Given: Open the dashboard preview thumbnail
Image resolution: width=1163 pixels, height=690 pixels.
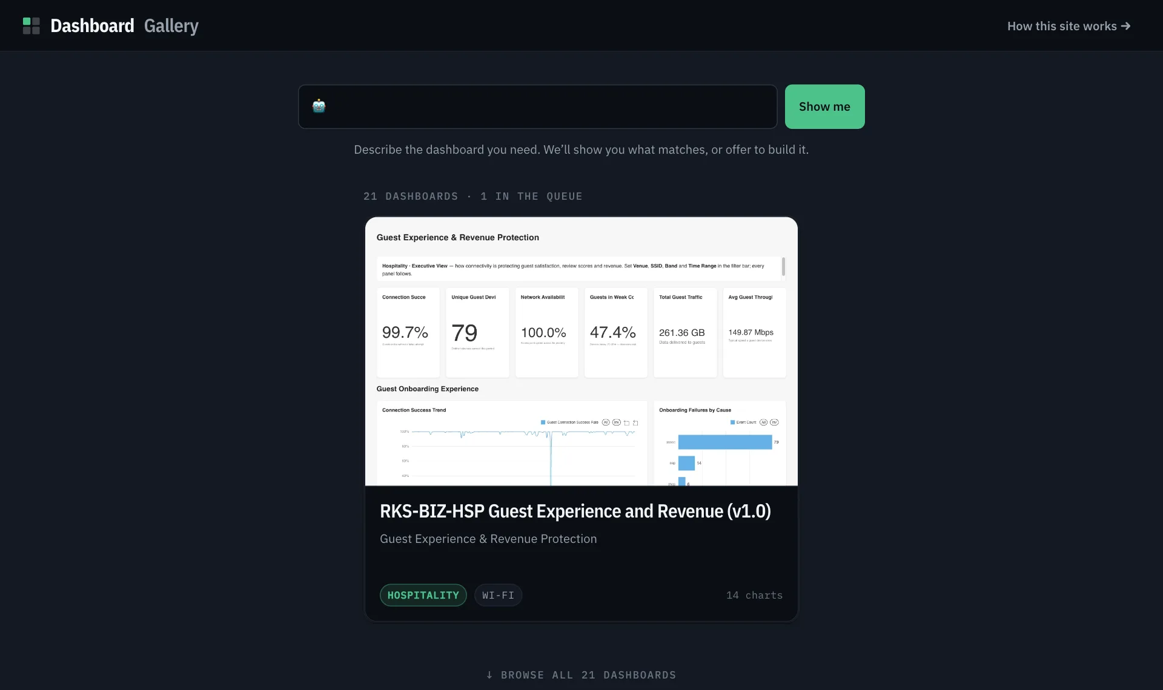Looking at the screenshot, I should click(x=581, y=351).
